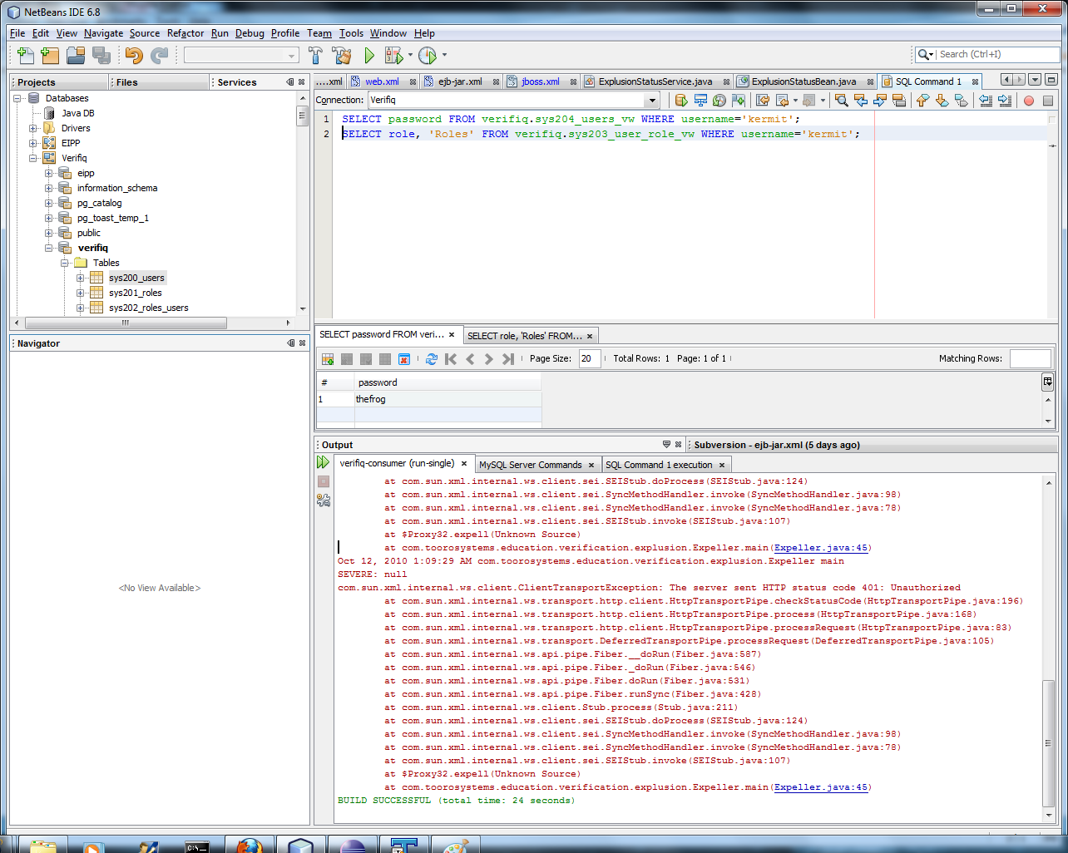This screenshot has width=1068, height=853.
Task: Click the Page Size input field
Action: click(590, 358)
